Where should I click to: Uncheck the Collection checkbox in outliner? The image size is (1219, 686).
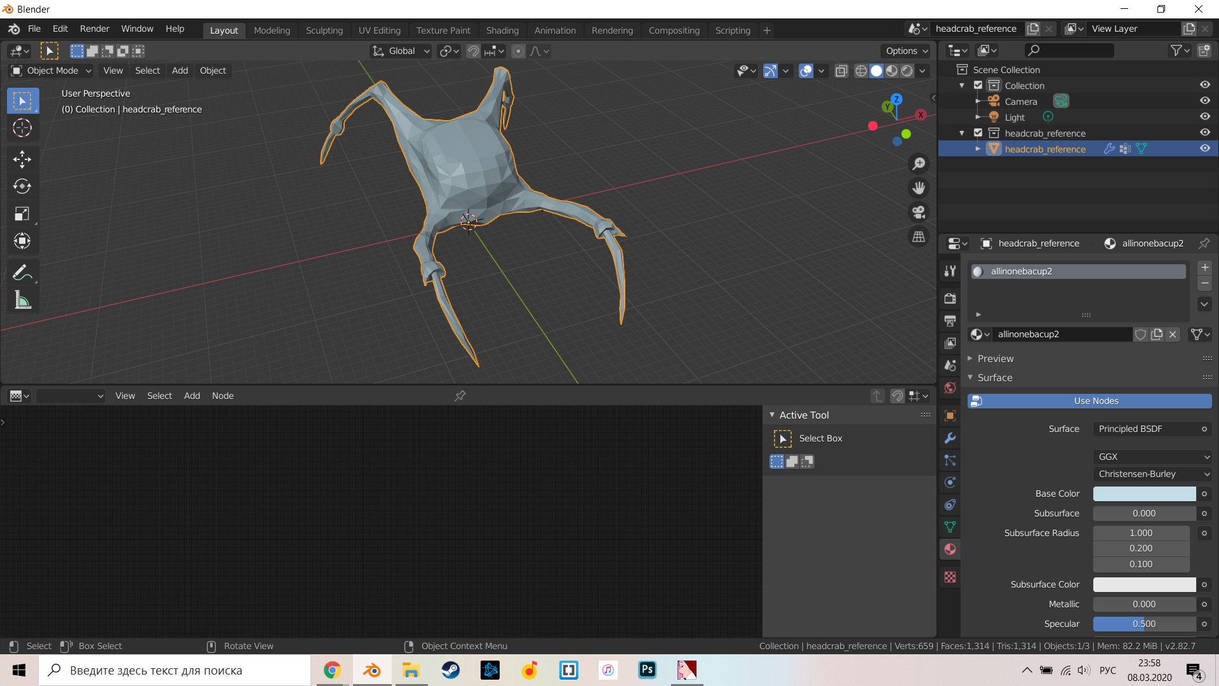978,85
